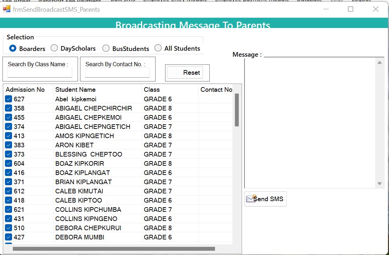Click the Search By Contact No. field
Screen dimensions: 389x255
(117, 73)
